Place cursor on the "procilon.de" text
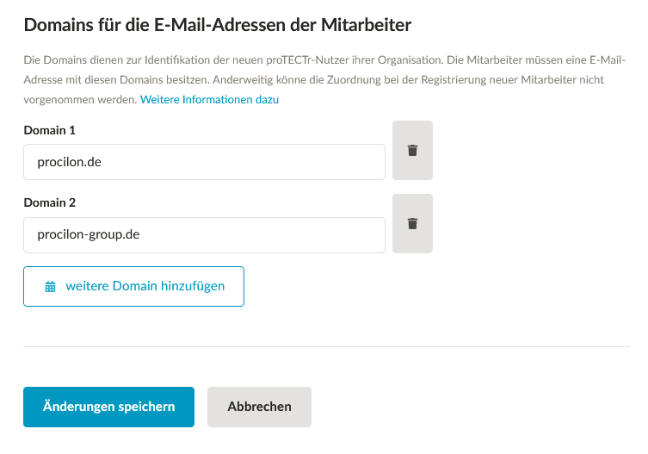The width and height of the screenshot is (648, 454). pyautogui.click(x=71, y=162)
